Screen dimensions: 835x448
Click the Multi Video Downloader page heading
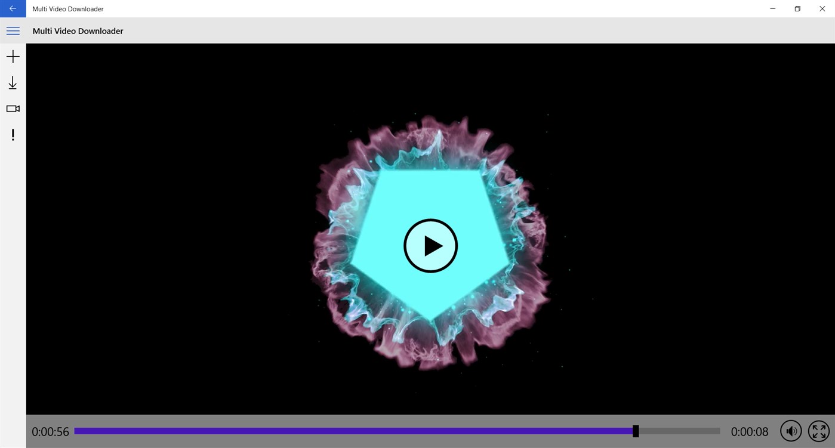(78, 30)
